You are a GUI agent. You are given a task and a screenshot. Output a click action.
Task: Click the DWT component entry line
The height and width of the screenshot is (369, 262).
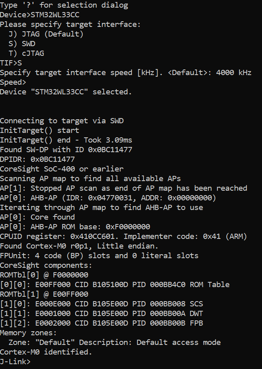point(102,313)
